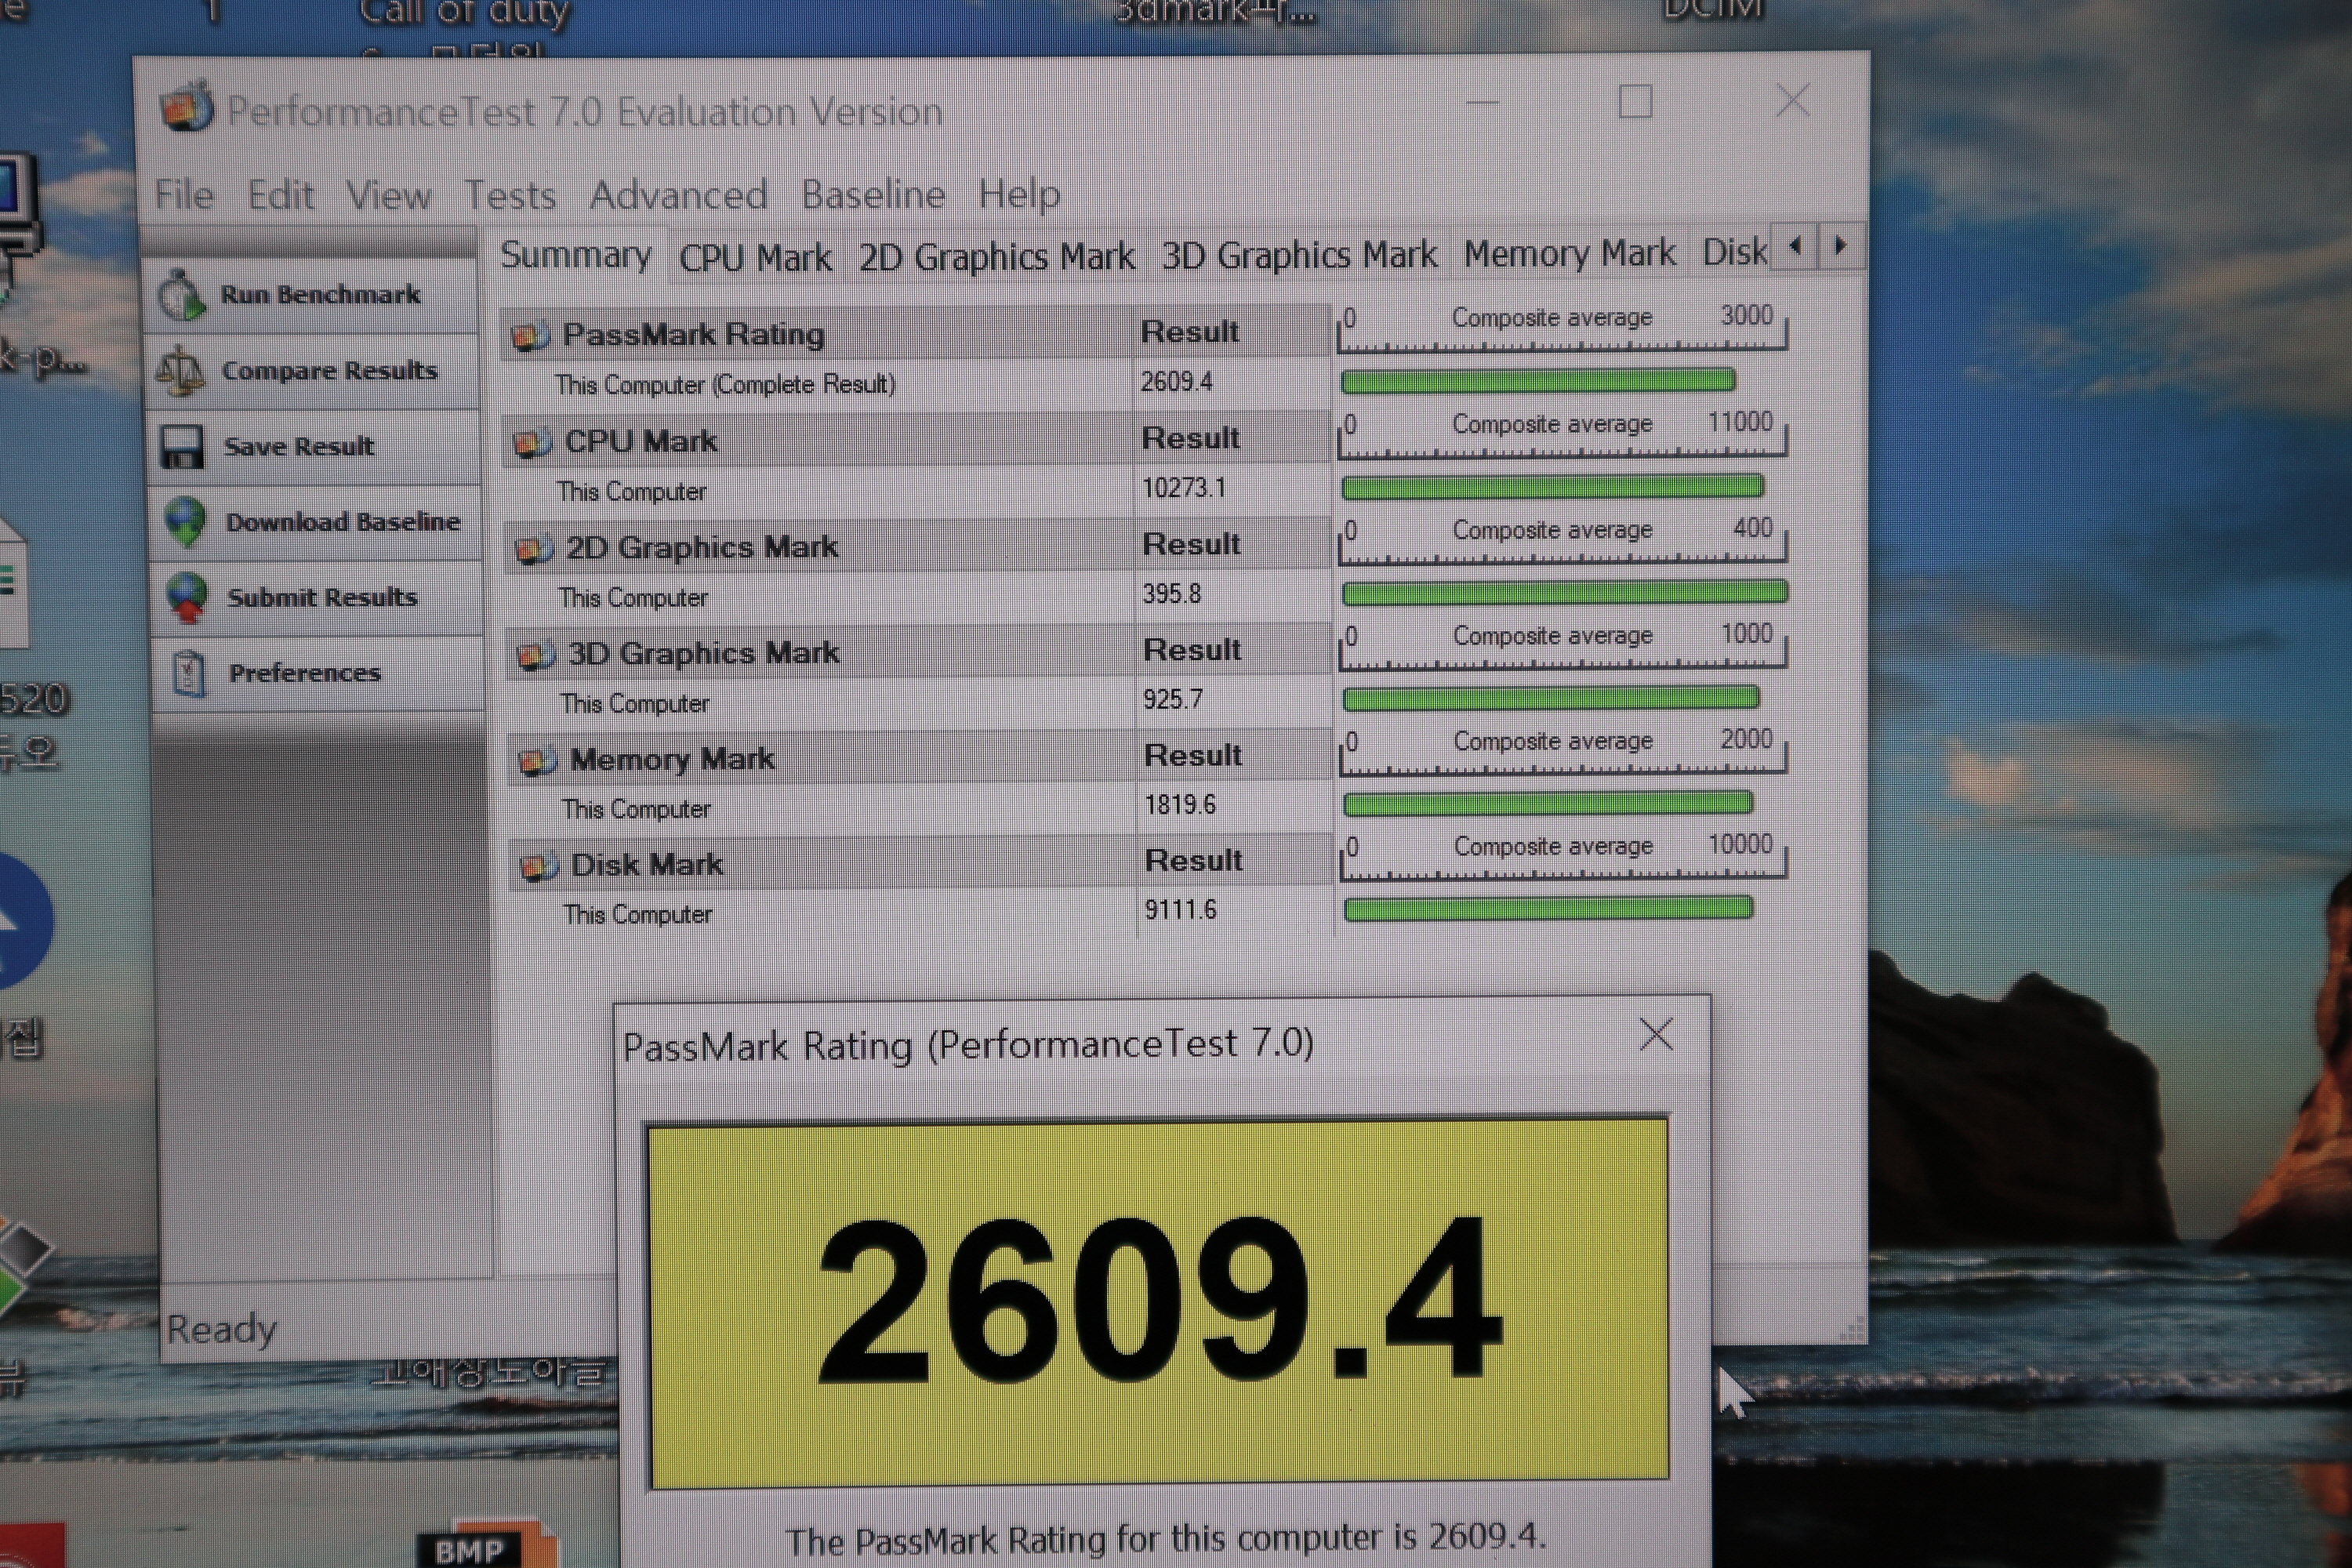
Task: Click the Run Benchmark stopwatch icon
Action: click(x=182, y=295)
